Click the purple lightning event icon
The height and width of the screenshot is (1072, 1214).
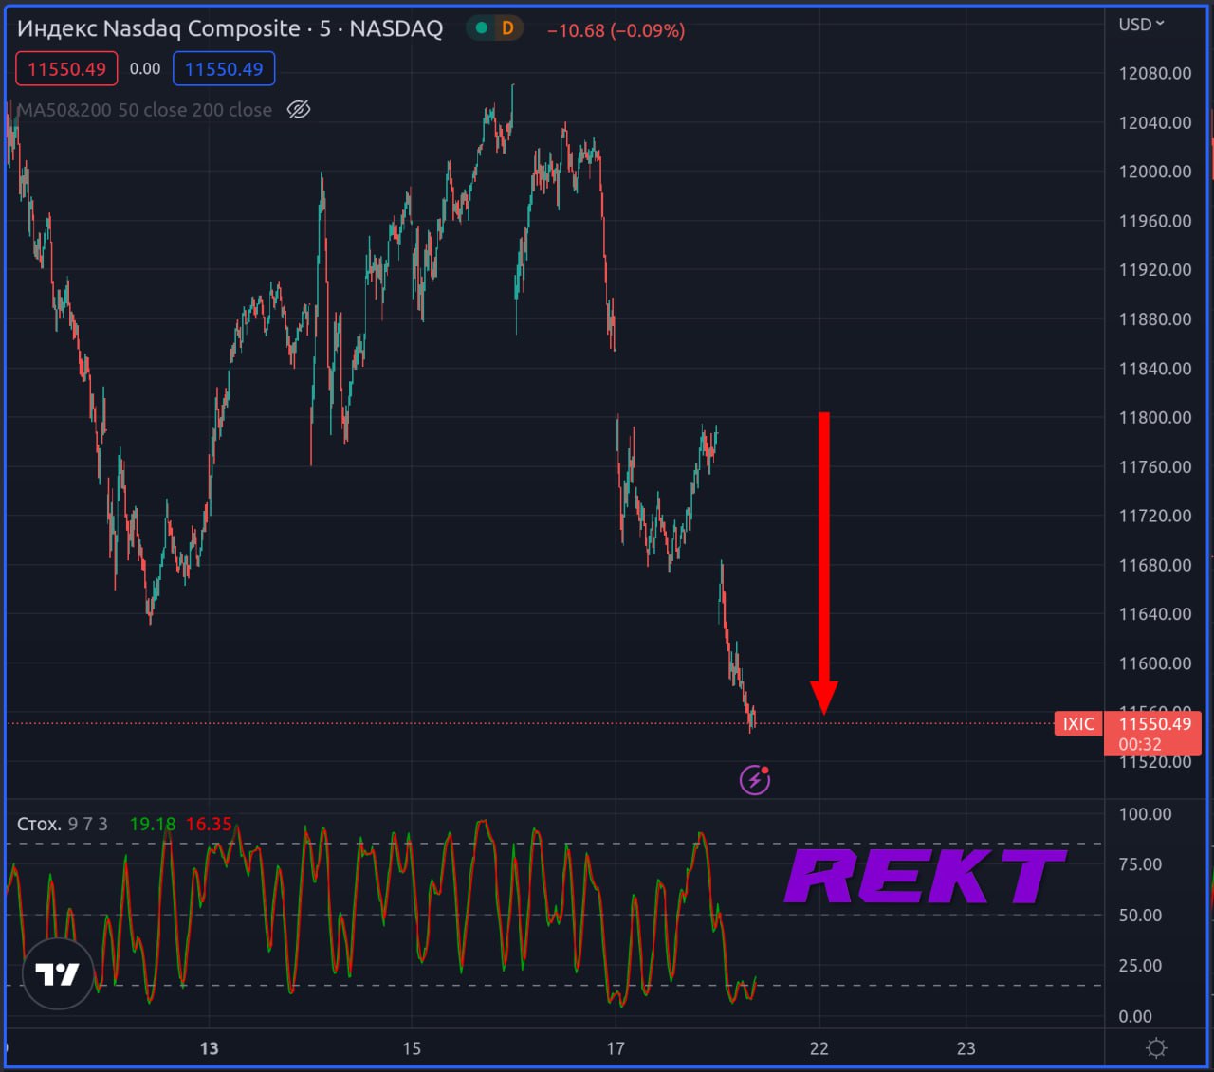point(755,780)
